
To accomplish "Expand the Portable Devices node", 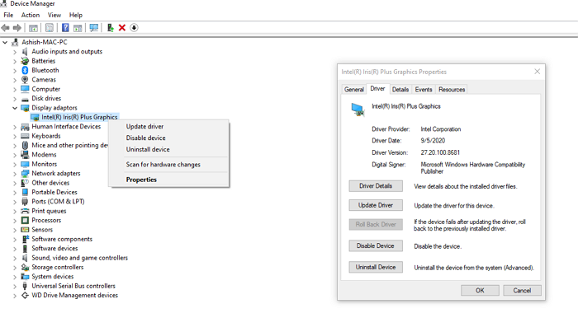I will (x=15, y=193).
